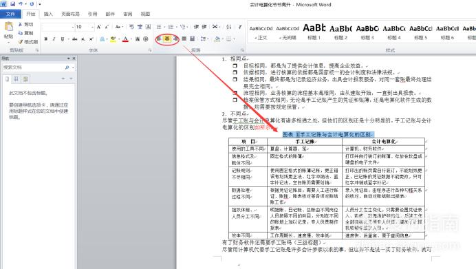Shrink font size with the smaller A icon
Image resolution: width=476 pixels, height=269 pixels.
(x=107, y=27)
